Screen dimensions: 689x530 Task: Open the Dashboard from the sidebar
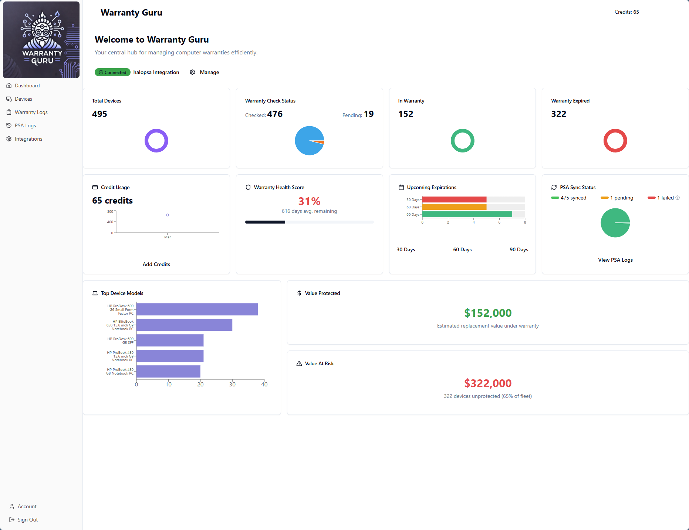27,85
